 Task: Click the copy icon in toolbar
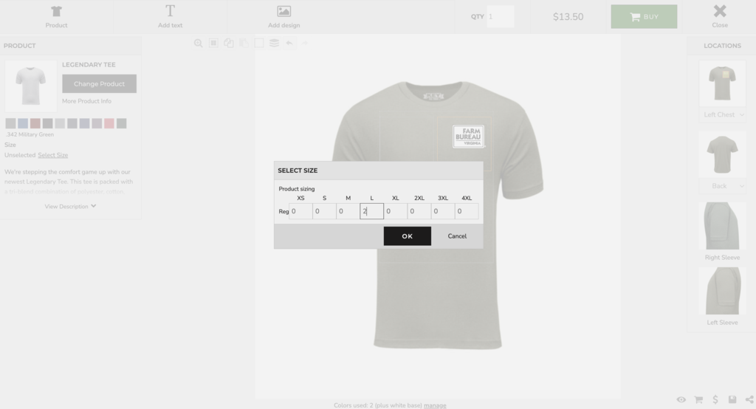pyautogui.click(x=228, y=44)
